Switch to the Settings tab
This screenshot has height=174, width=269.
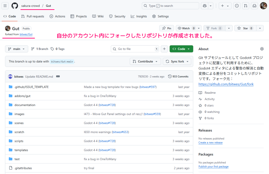coord(161,16)
